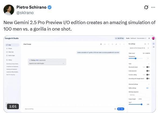The height and width of the screenshot is (113, 158).
Task: Enable the Code execution switch
Action: [148, 71]
